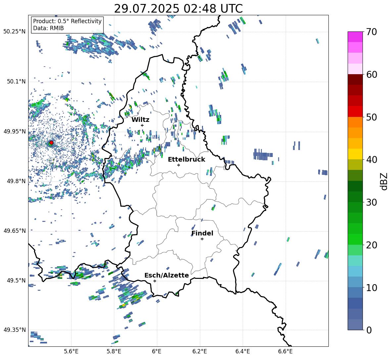
Task: Click the 49.65°N latitude label
Action: coord(15,231)
